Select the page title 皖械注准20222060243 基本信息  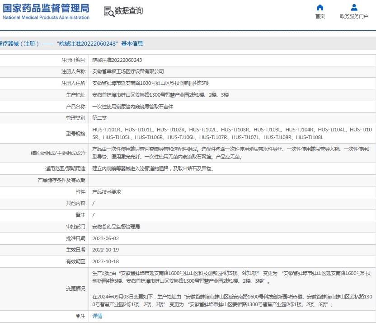tap(100, 44)
